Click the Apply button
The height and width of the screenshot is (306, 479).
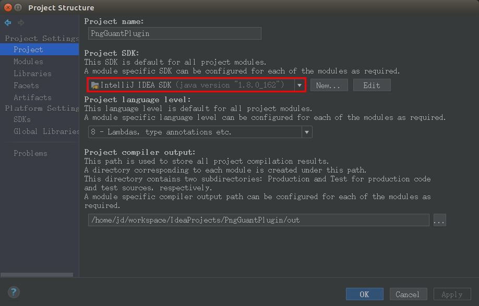tap(452, 294)
